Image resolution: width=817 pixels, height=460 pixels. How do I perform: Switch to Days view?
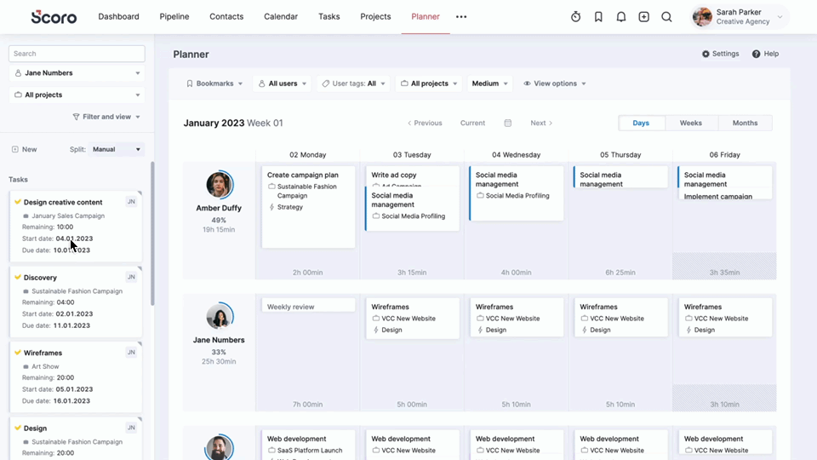point(641,123)
